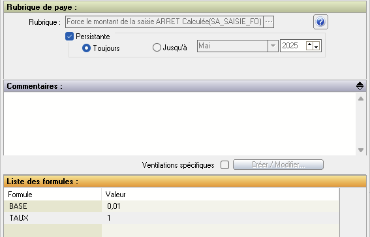This screenshot has width=370, height=237.
Task: Select the Toujours radio option
Action: tap(86, 48)
